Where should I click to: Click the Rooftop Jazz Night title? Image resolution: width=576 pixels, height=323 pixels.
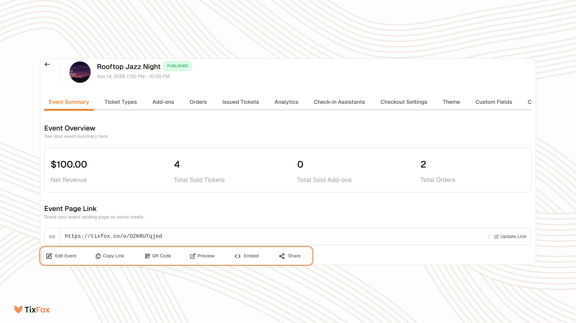click(129, 67)
